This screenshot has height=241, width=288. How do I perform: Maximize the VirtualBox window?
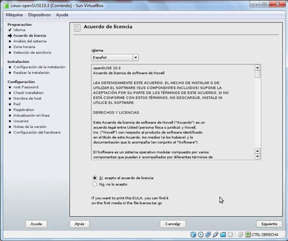click(264, 4)
